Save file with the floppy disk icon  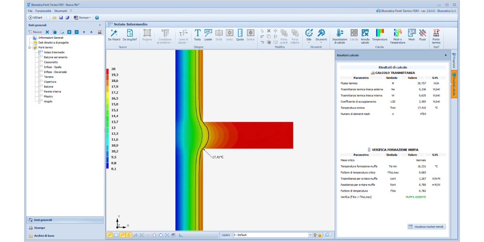(61, 18)
